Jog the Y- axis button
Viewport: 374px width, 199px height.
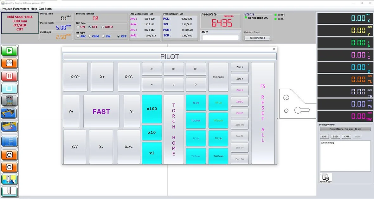point(132,112)
